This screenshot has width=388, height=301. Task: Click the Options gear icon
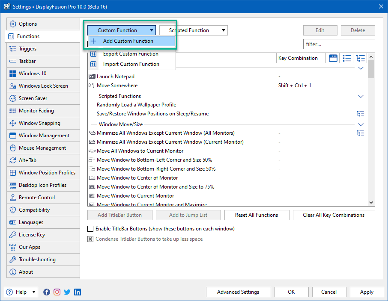click(x=12, y=24)
